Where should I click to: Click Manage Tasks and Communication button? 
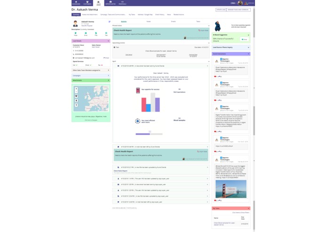(239, 10)
